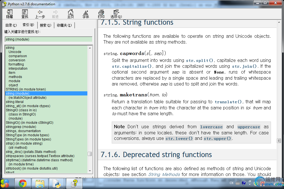Select the 'Unicode' index sub-entry
The width and height of the screenshot is (284, 189).
coord(15,52)
